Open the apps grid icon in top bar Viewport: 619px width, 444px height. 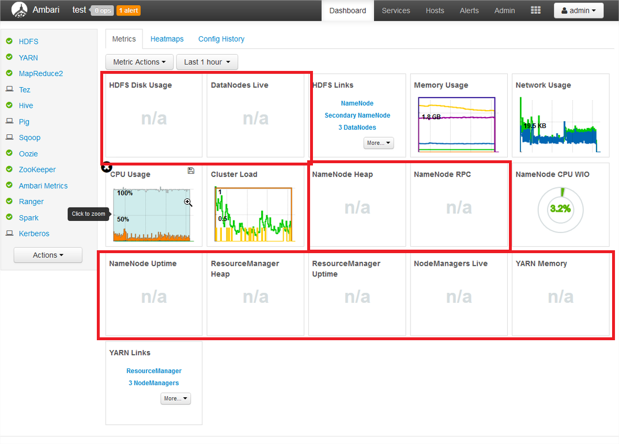[x=535, y=10]
